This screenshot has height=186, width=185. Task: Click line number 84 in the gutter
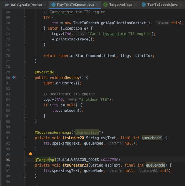pyautogui.click(x=8, y=100)
